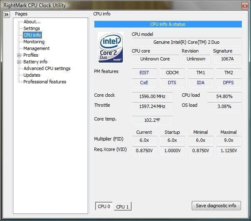Open the Management page

click(x=36, y=48)
